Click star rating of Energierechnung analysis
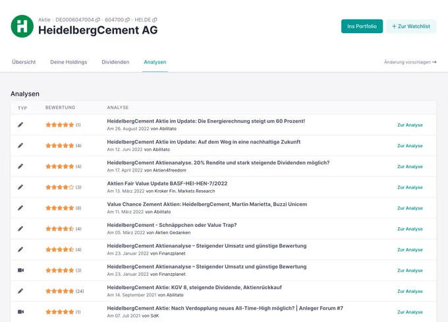The width and height of the screenshot is (448, 322). coord(60,125)
